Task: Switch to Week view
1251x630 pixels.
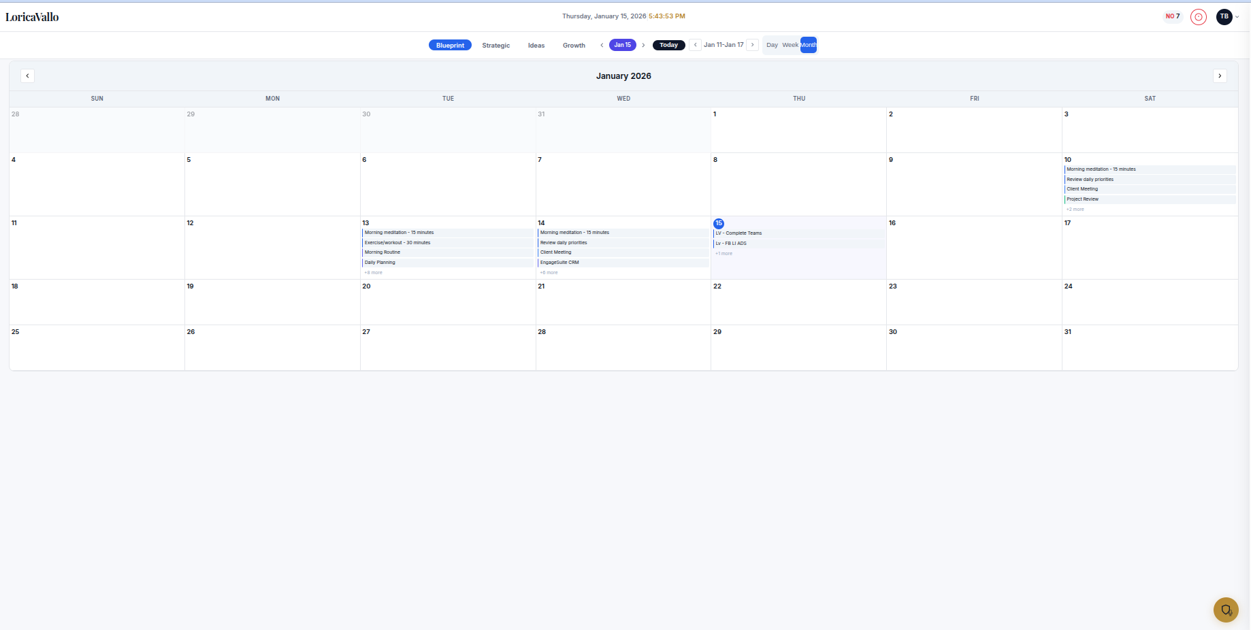Action: (x=790, y=45)
